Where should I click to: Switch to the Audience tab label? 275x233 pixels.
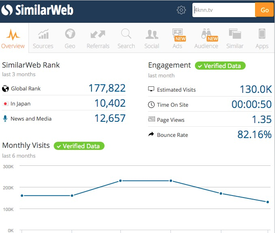[x=206, y=46]
